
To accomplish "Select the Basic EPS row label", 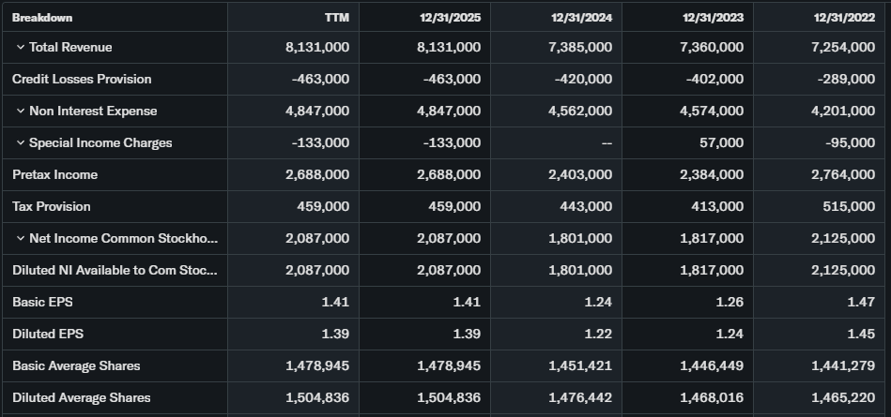I will 40,303.
